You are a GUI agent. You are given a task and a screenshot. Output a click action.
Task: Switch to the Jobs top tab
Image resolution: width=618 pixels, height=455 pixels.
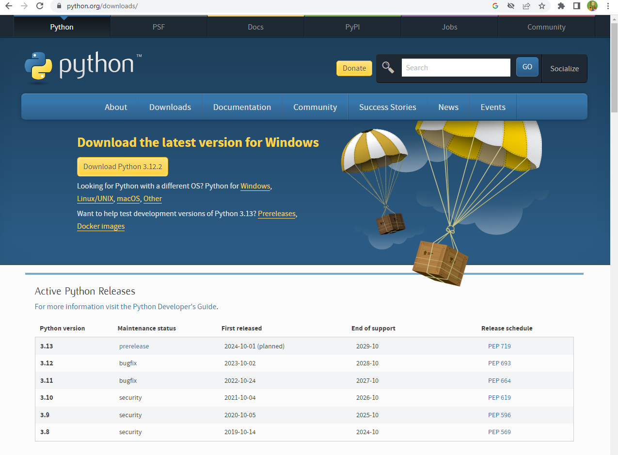[450, 27]
